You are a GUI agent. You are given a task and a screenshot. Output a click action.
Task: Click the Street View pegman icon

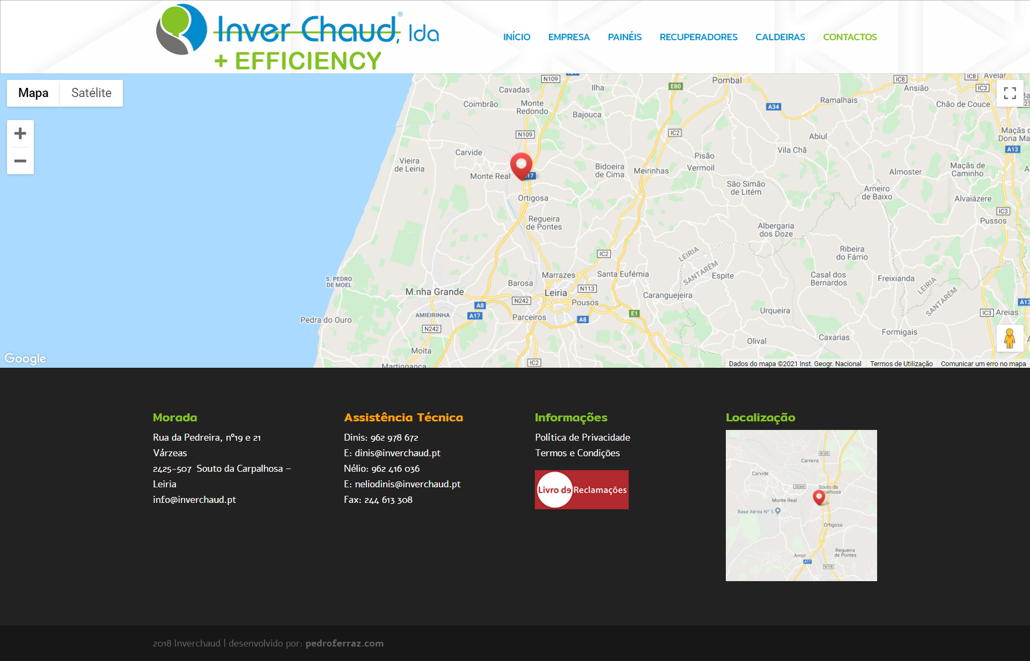1010,338
